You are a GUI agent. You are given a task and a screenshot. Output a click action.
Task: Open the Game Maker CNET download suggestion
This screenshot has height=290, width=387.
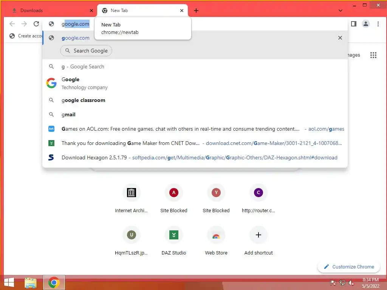(x=195, y=143)
